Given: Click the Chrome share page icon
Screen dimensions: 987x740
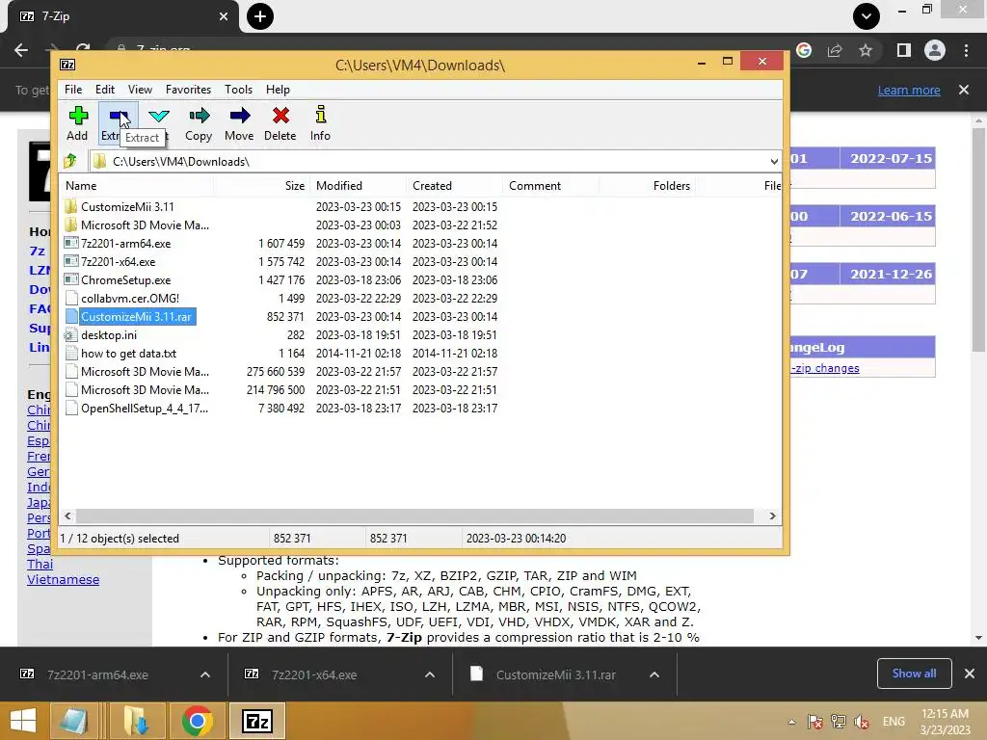Looking at the screenshot, I should pos(835,50).
